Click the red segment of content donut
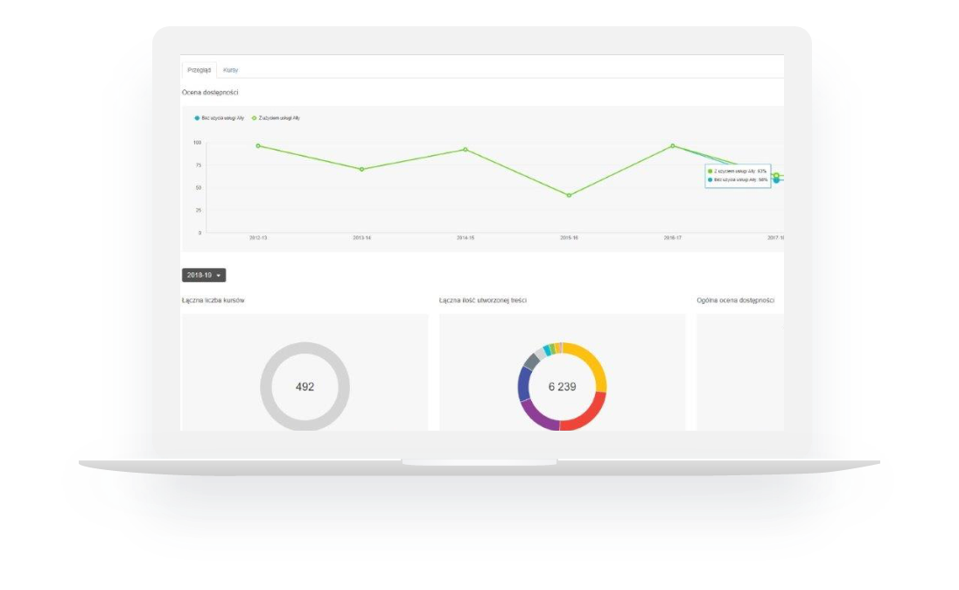The image size is (959, 590). pos(584,415)
